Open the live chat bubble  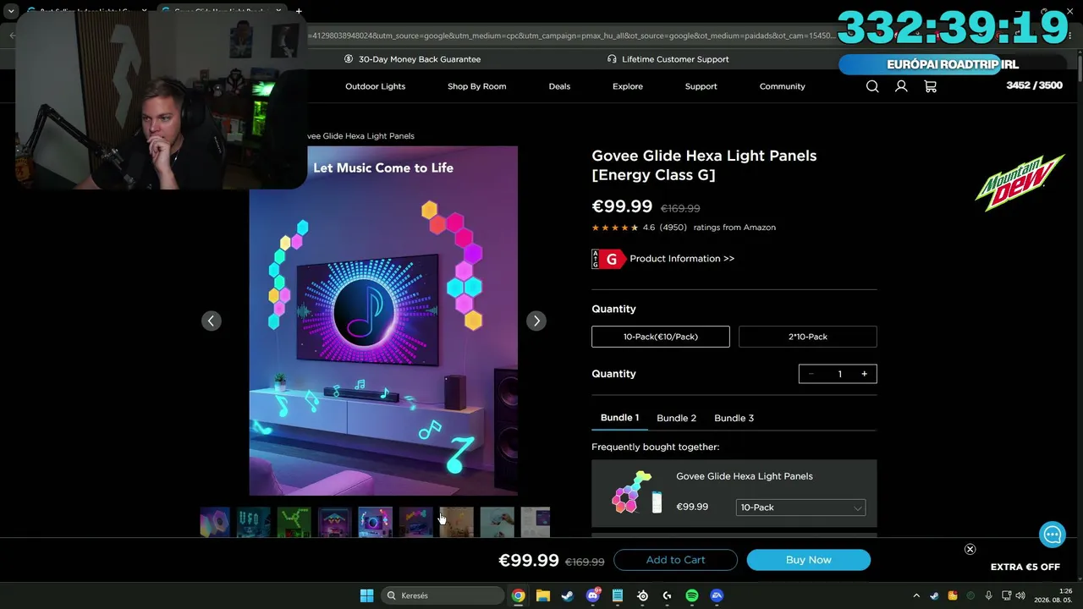click(1053, 535)
